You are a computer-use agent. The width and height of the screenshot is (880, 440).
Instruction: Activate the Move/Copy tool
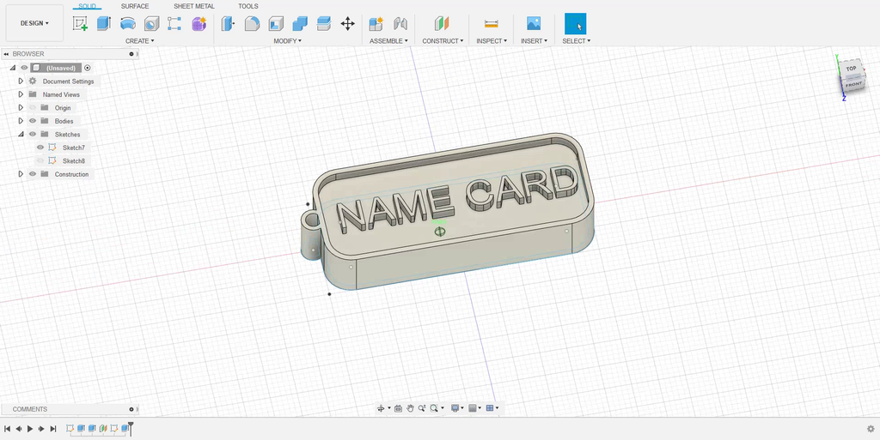[x=348, y=23]
